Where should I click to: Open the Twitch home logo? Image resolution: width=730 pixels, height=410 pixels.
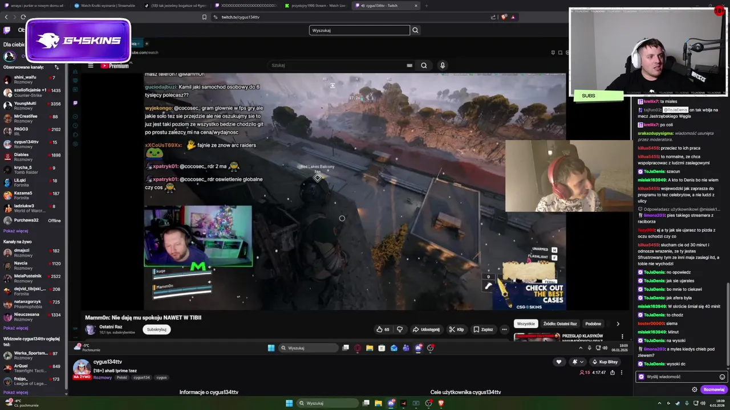coord(7,30)
